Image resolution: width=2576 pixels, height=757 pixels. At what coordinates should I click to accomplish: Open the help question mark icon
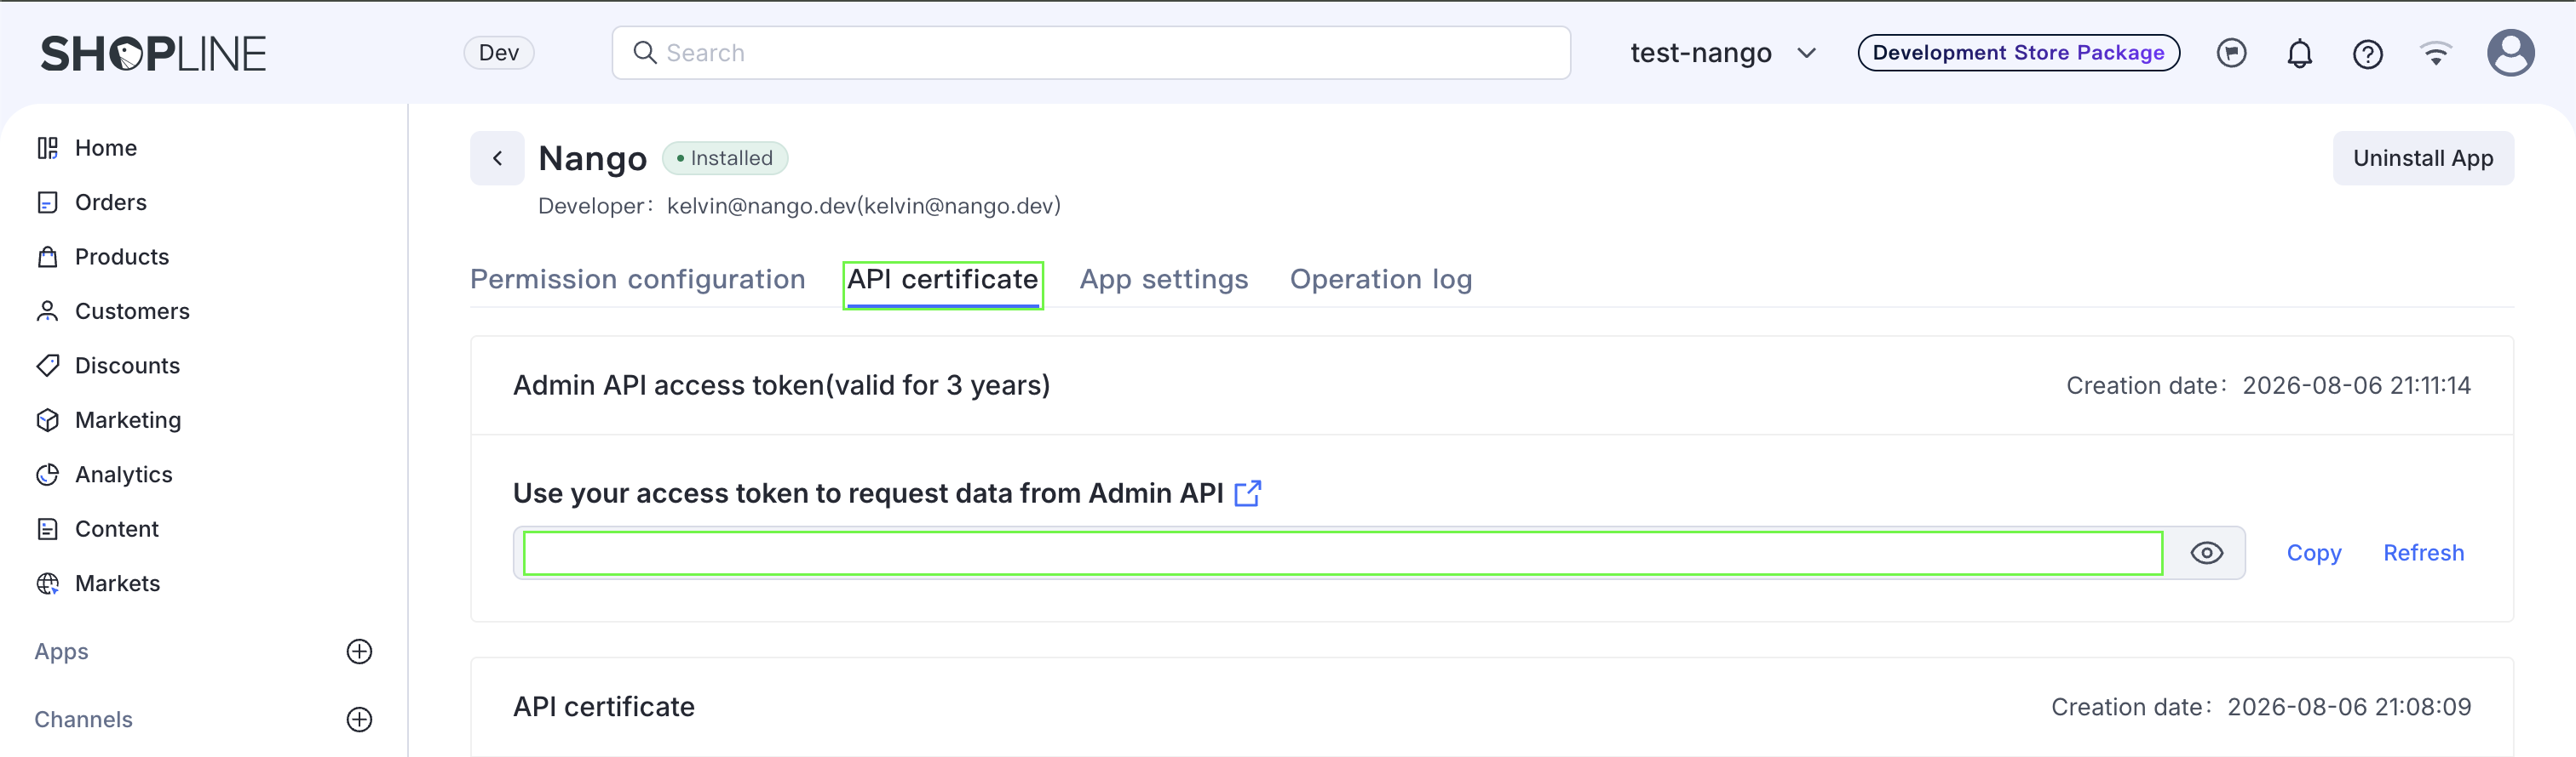click(x=2367, y=54)
